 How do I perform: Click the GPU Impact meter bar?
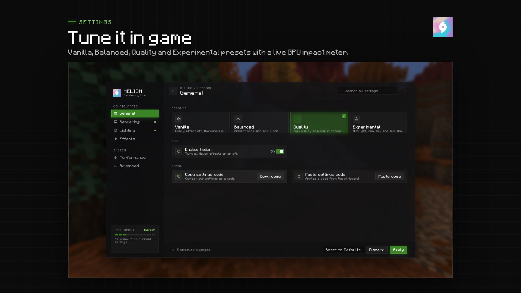point(135,235)
